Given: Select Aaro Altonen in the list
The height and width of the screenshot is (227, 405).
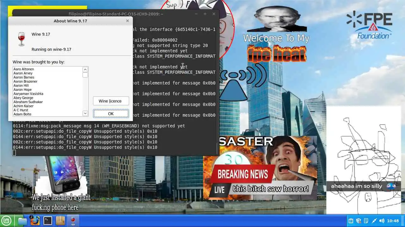Looking at the screenshot, I should [x=48, y=69].
